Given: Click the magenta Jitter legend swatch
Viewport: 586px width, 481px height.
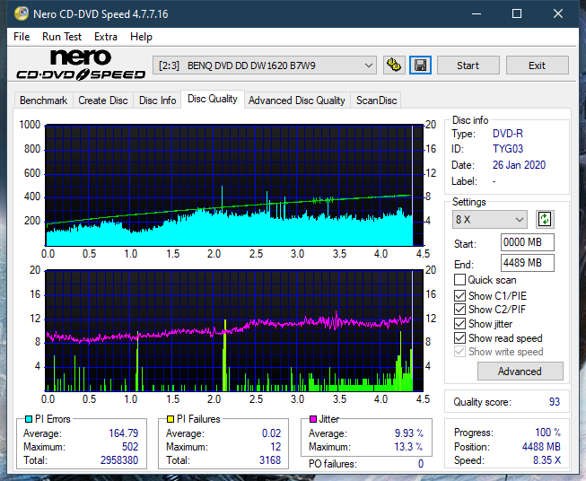Looking at the screenshot, I should 313,419.
